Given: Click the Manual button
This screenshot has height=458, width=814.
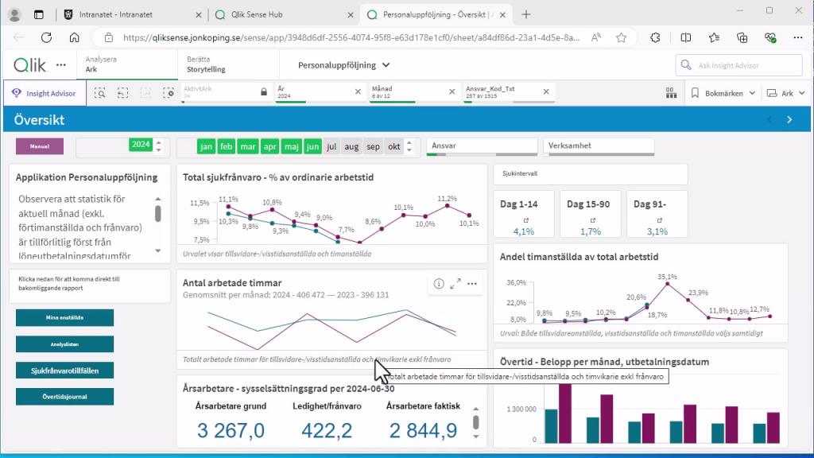Looking at the screenshot, I should (x=40, y=146).
